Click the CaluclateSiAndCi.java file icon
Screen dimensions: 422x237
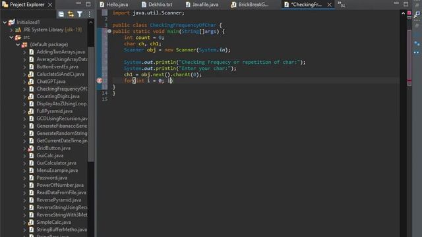31,74
